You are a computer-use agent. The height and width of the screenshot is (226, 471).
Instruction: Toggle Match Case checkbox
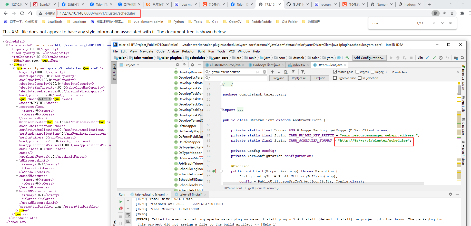[x=335, y=72]
